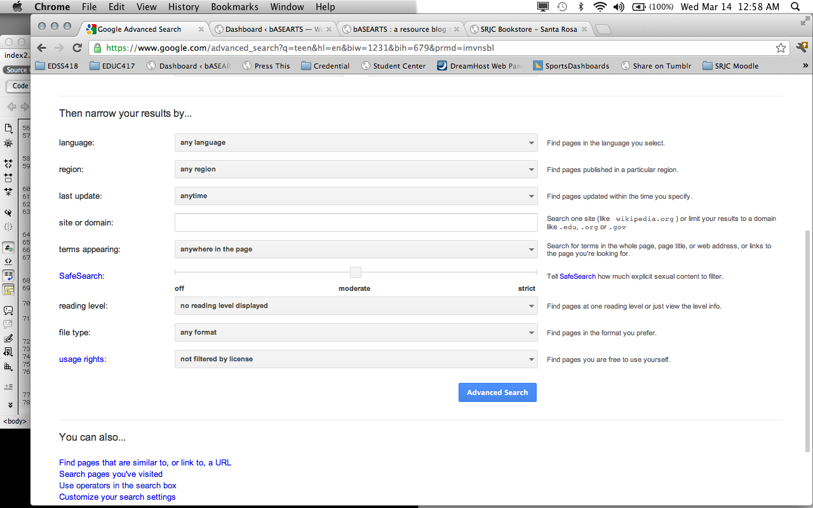Open the reading level dropdown
The width and height of the screenshot is (813, 508).
pyautogui.click(x=356, y=306)
